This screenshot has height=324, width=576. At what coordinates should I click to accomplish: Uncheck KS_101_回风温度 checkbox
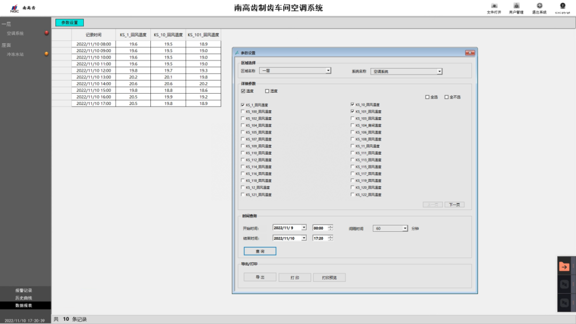(x=353, y=111)
